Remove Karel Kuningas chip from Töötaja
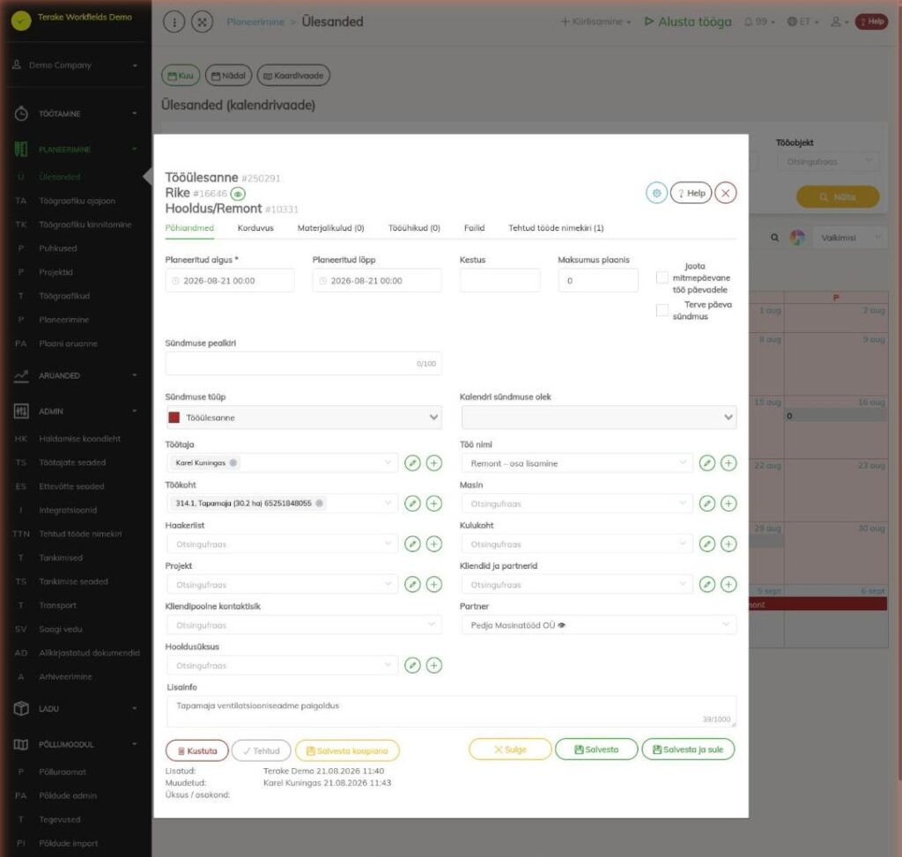This screenshot has height=857, width=902. coord(233,463)
